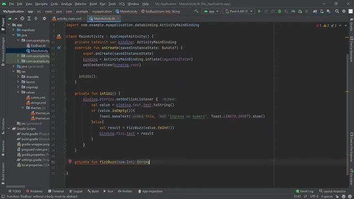This screenshot has height=199, width=354.
Task: Switch to the activity_main.xml editor tab
Action: (69, 19)
